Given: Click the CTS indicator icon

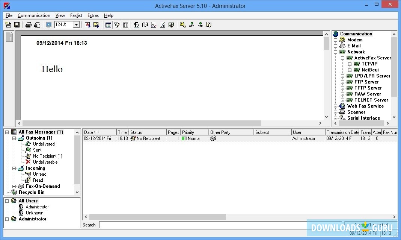Looking at the screenshot, I should click(191, 25).
